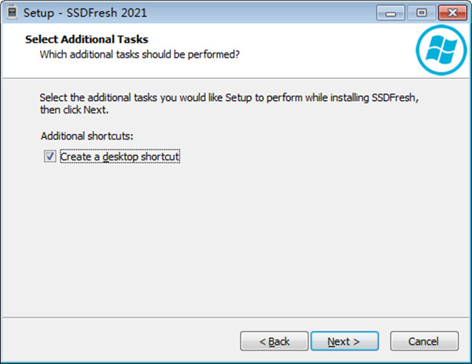Go back with the Back button
472x364 pixels.
tap(275, 341)
